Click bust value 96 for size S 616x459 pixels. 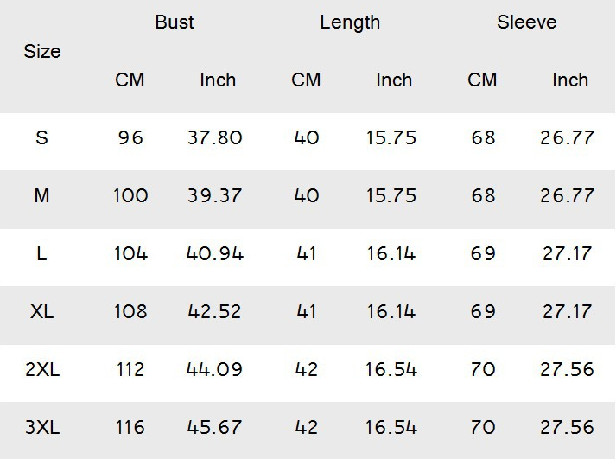click(x=130, y=138)
